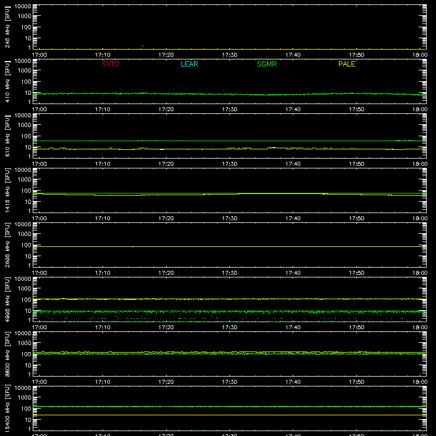Select the 4995 MHz [SFU] axis title
436x436 pixels.
click(x=7, y=299)
